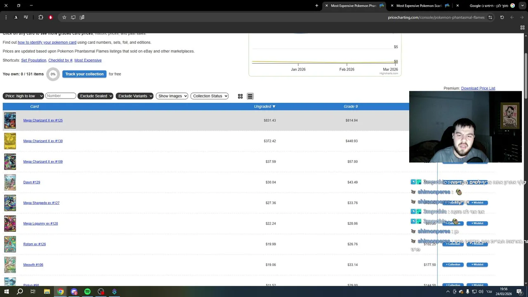Screen dimensions: 528x297
Task: Close the Phantasmal Flames tab
Action: click(326, 6)
